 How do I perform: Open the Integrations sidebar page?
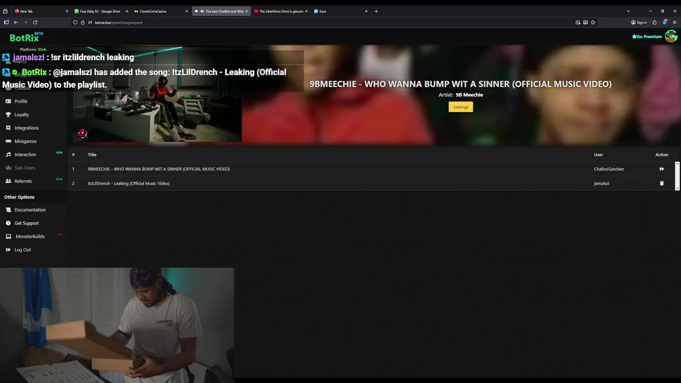coord(26,128)
